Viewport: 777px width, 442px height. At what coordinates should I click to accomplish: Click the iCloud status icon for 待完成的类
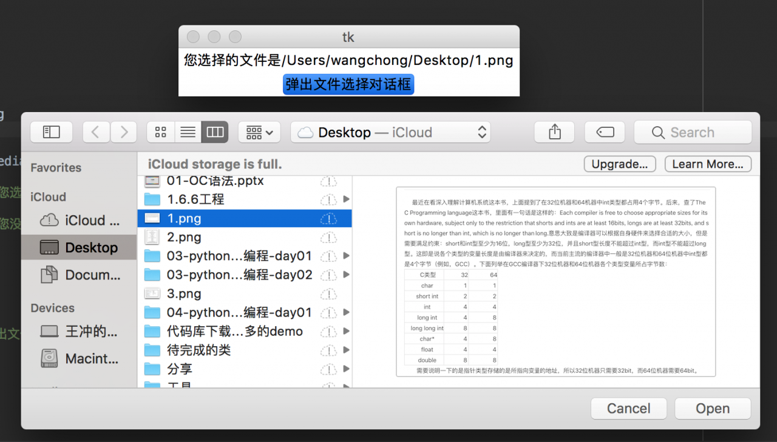point(328,350)
